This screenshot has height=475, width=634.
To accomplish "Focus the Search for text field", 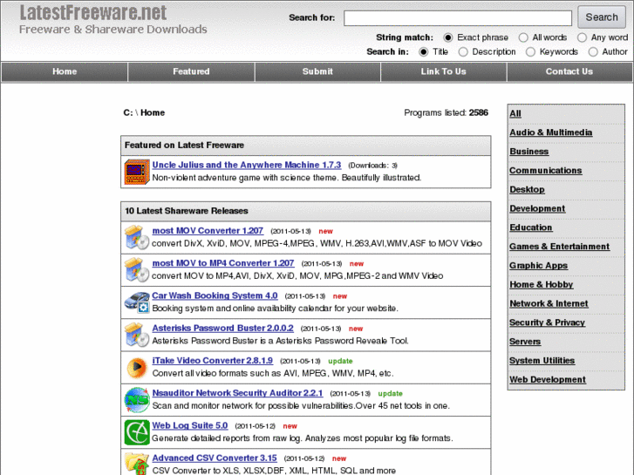I will (458, 18).
